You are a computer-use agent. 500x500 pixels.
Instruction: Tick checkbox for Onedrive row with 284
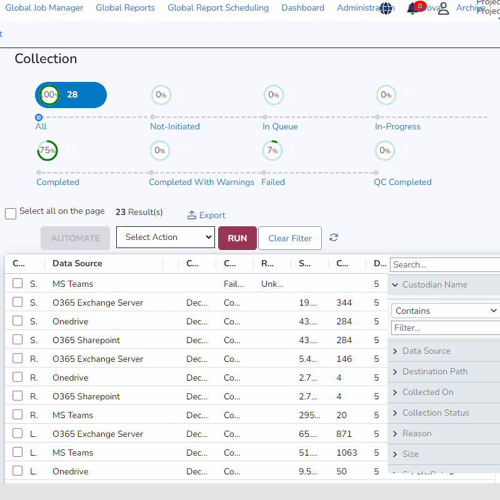(17, 321)
